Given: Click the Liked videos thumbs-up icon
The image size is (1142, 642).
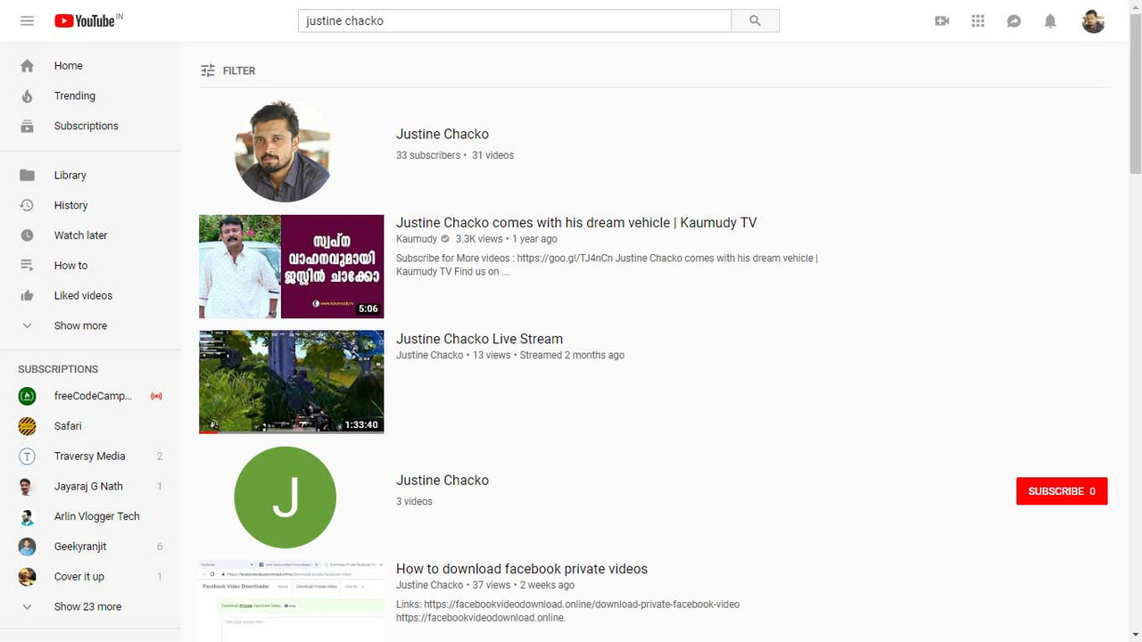Looking at the screenshot, I should coord(27,295).
